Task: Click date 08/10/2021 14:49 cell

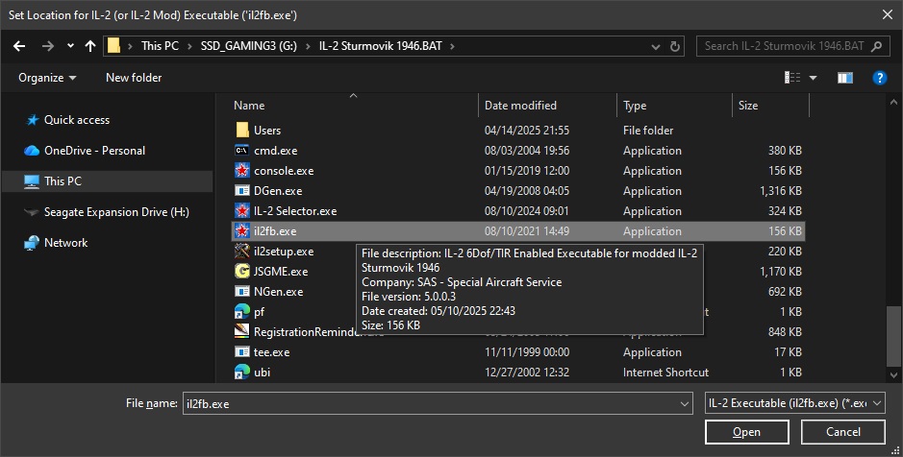Action: (527, 231)
